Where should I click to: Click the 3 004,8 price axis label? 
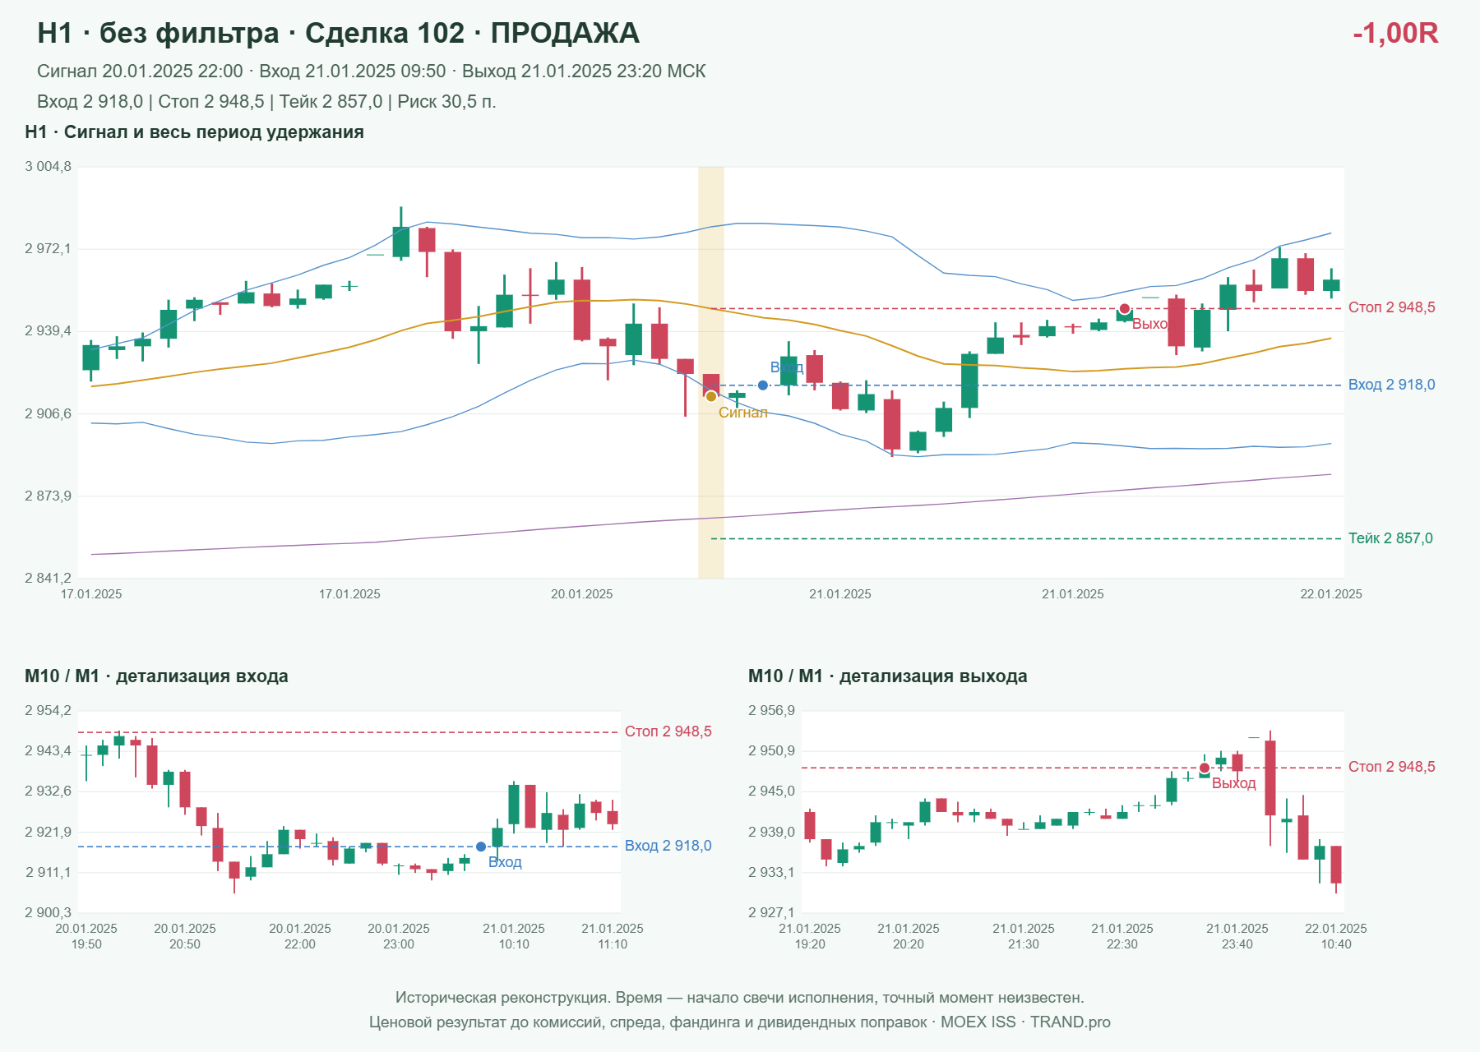tap(48, 167)
